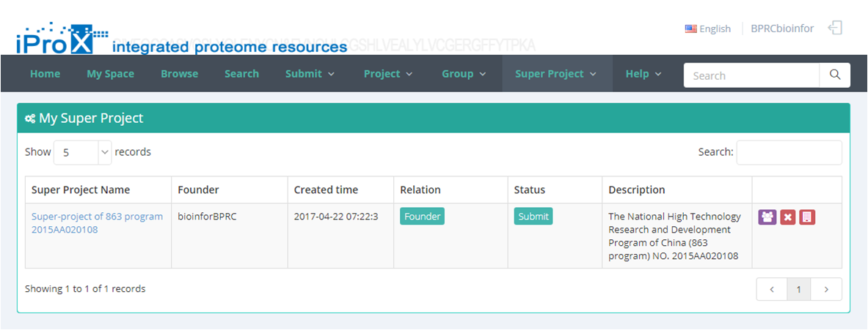Open members icon for 863 program super project
Image resolution: width=868 pixels, height=330 pixels.
[x=767, y=217]
